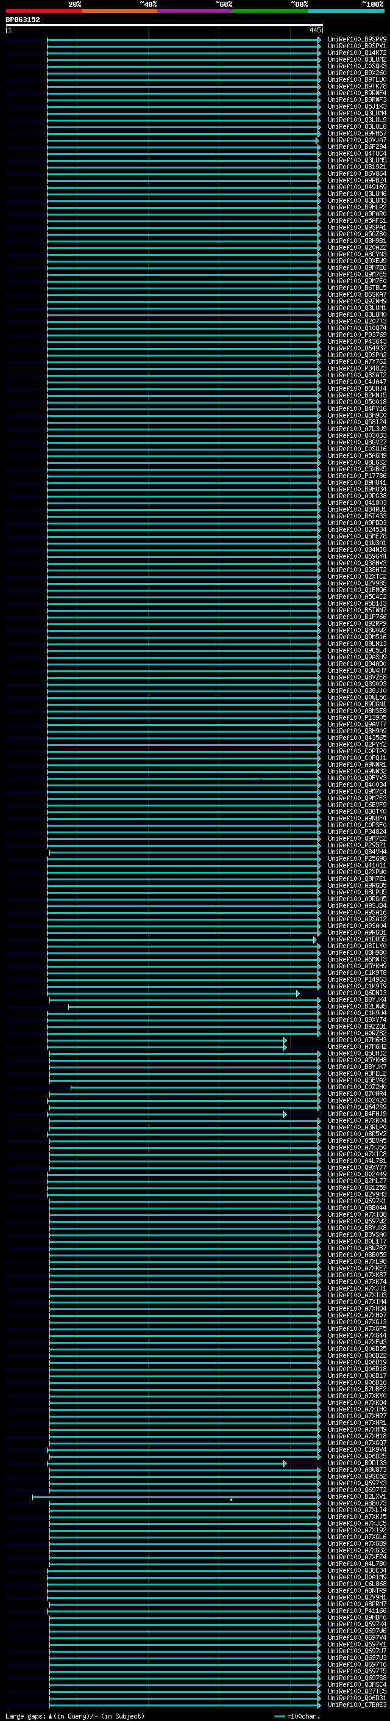Select hit label UniRef100_Q70HR4
This screenshot has height=1721, width=390.
(356, 1093)
